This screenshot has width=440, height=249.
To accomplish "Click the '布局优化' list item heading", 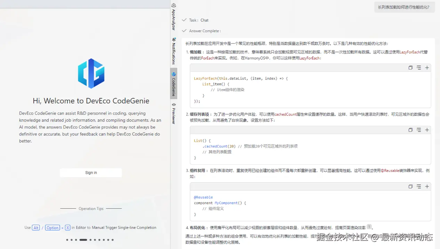I will click(x=198, y=228).
